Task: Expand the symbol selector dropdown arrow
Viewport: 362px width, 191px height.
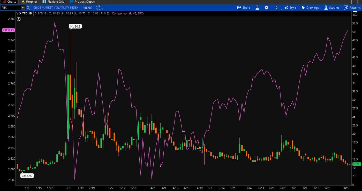Action: (x=23, y=8)
